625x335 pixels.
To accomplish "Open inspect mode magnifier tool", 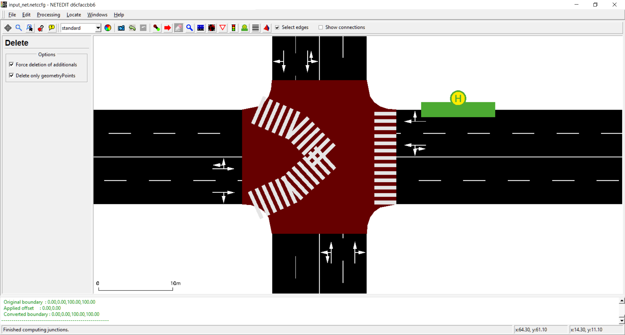I will point(189,28).
